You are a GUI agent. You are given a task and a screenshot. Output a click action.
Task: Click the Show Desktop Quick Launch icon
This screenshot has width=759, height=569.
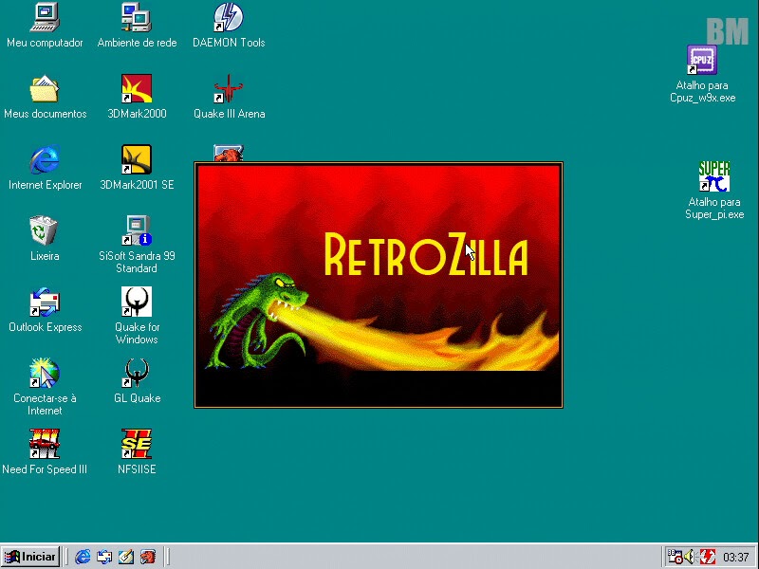(x=126, y=557)
